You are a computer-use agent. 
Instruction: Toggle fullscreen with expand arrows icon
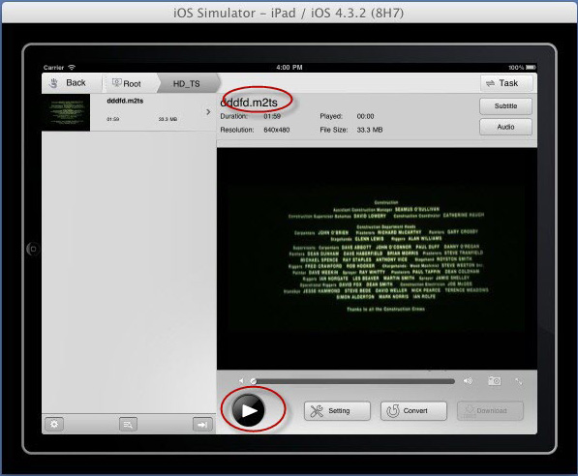pos(519,381)
